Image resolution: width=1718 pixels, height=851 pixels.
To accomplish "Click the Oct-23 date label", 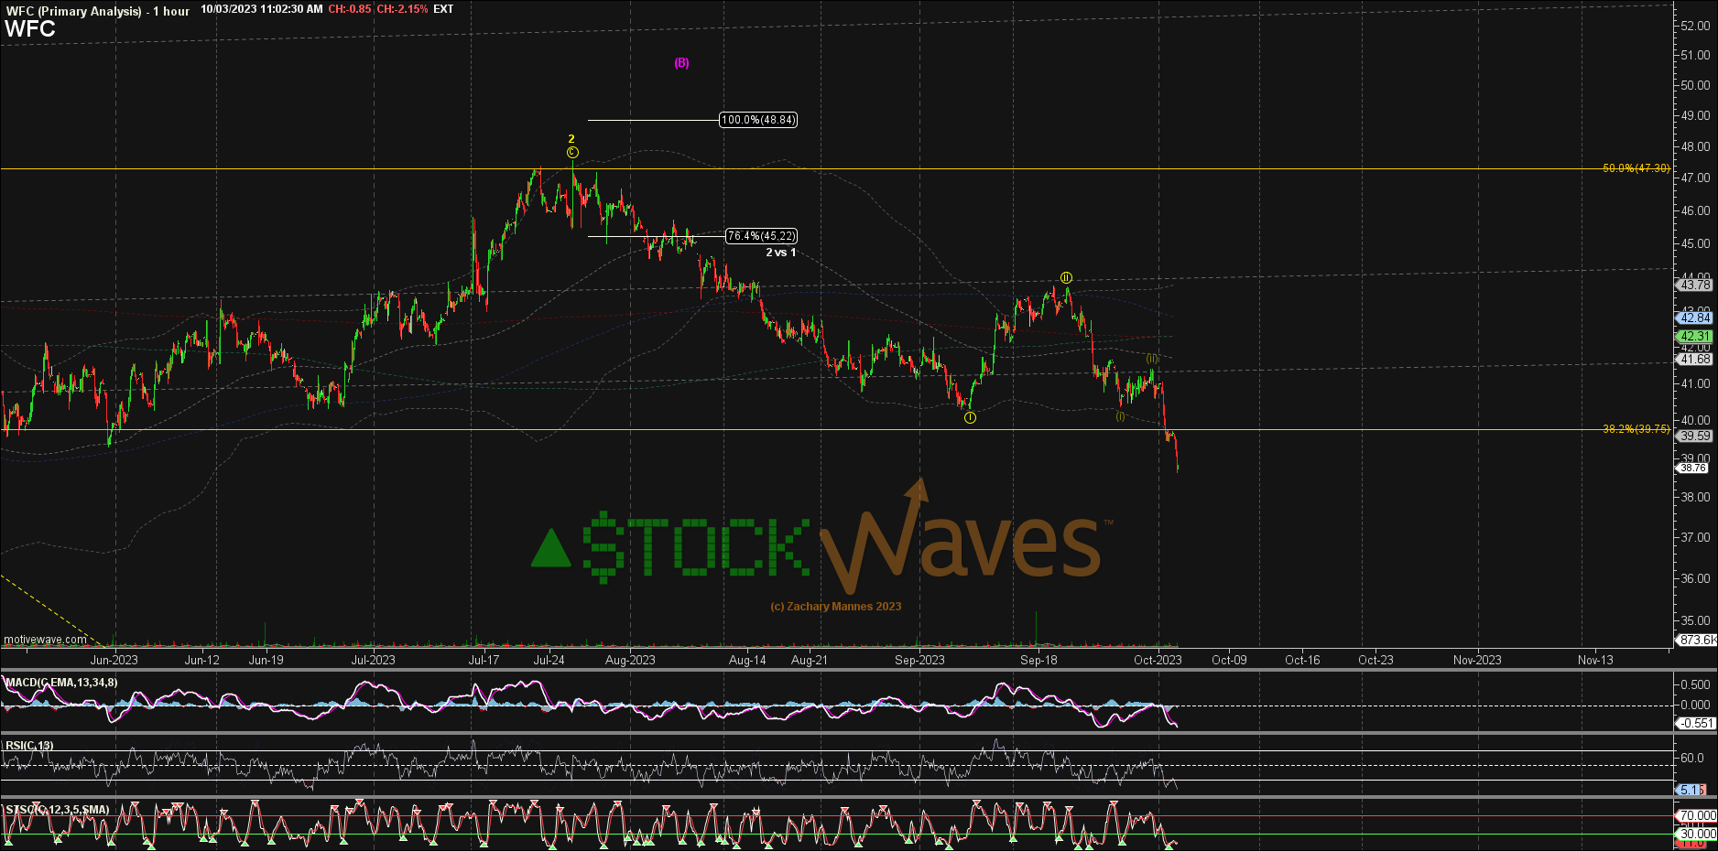I will point(1375,660).
